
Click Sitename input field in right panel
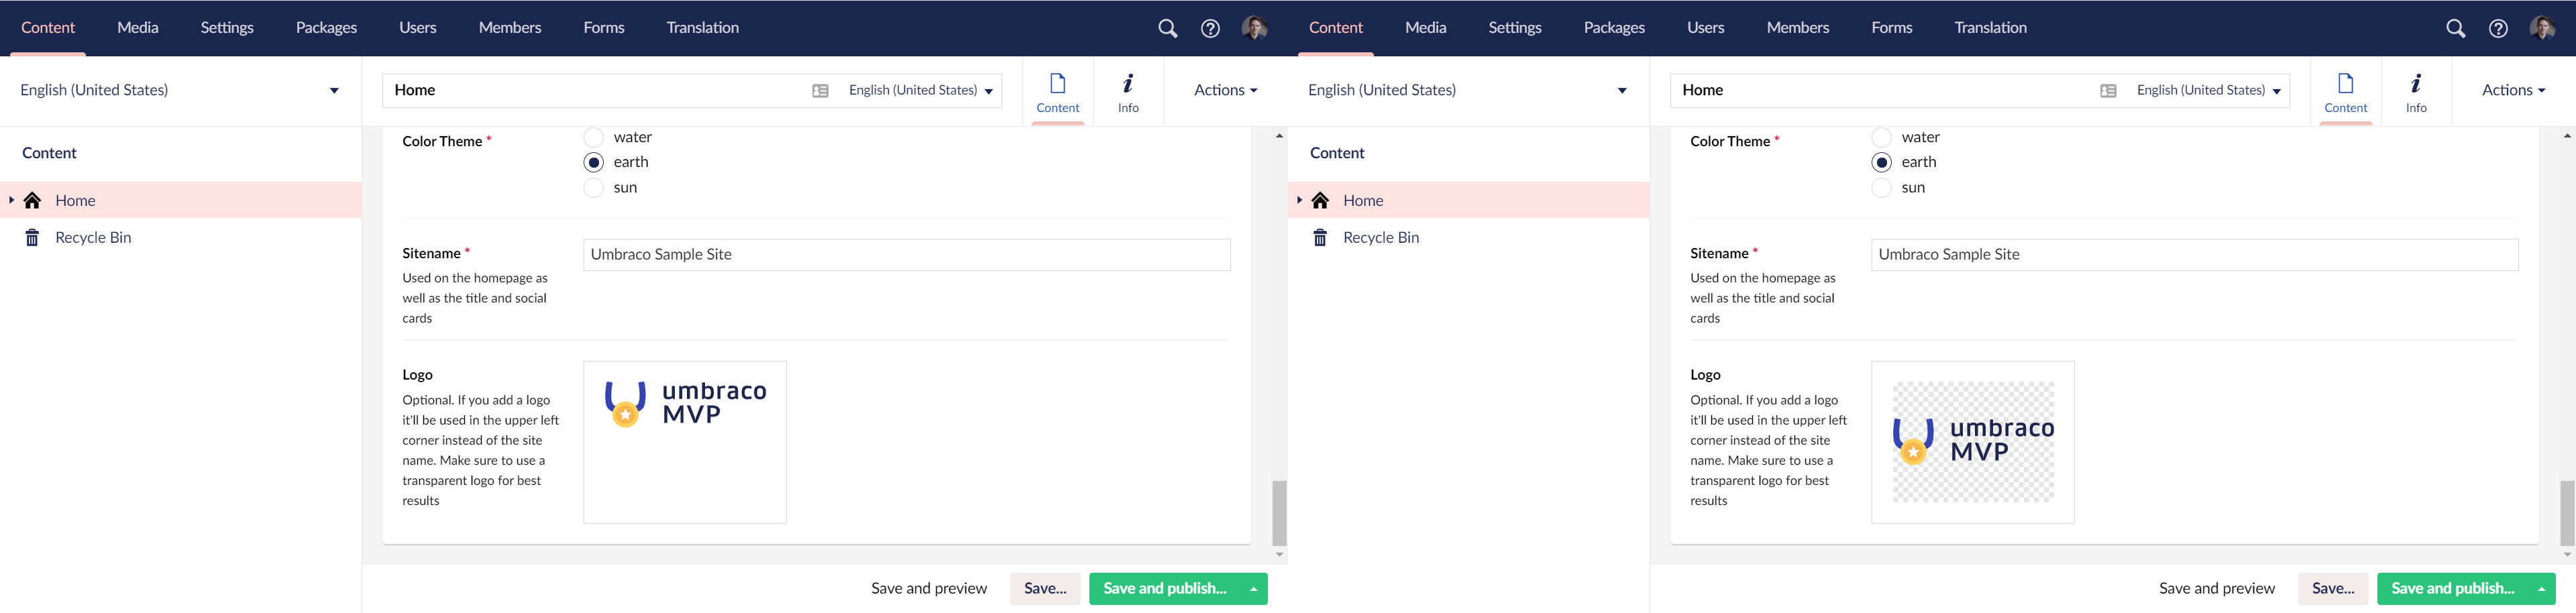coord(2195,255)
